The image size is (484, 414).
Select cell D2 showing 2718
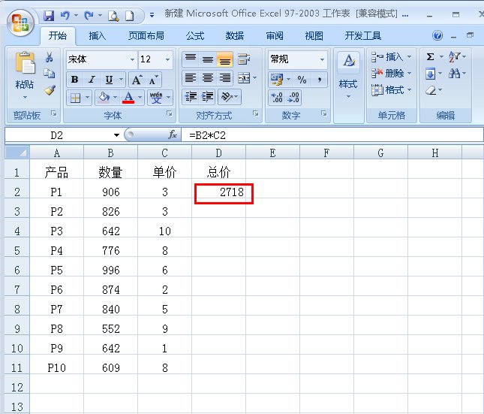[x=223, y=193]
